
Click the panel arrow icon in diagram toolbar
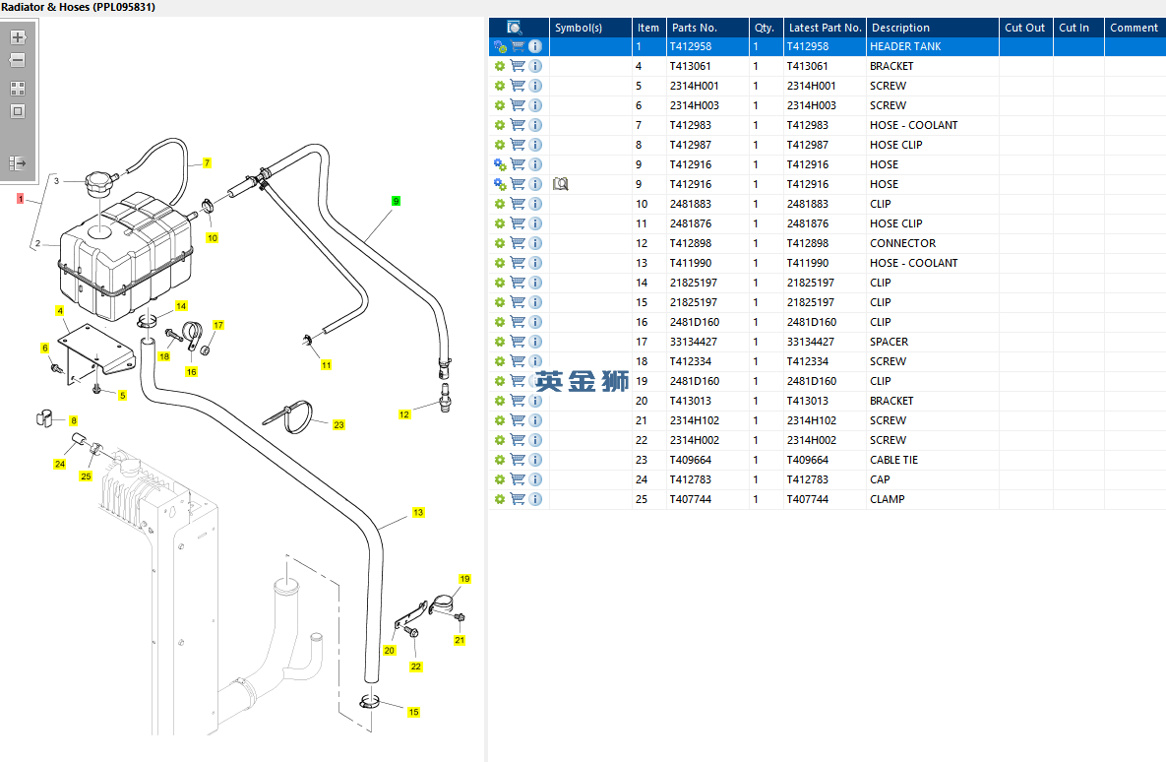pyautogui.click(x=18, y=163)
